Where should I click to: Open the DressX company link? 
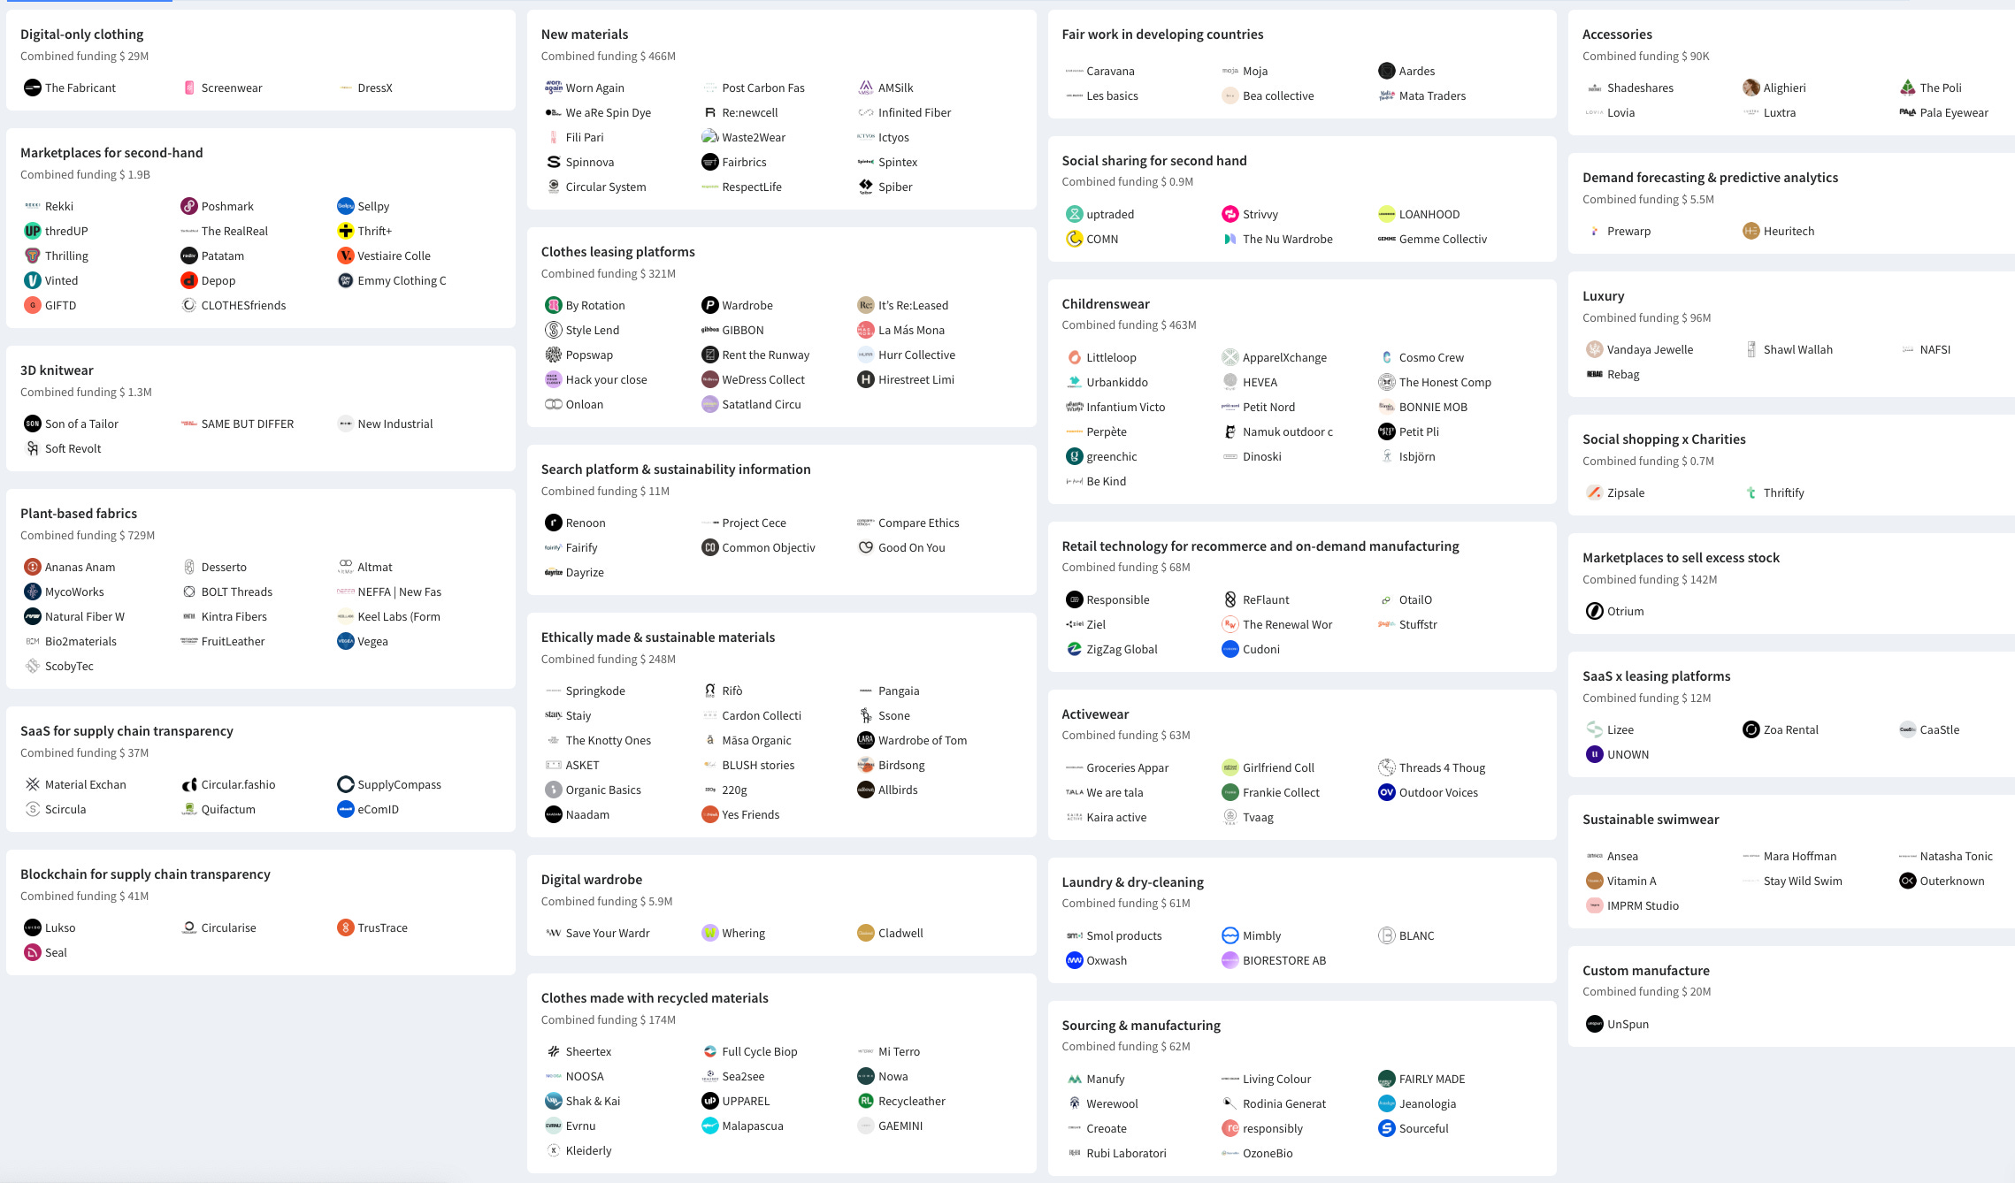(x=375, y=88)
